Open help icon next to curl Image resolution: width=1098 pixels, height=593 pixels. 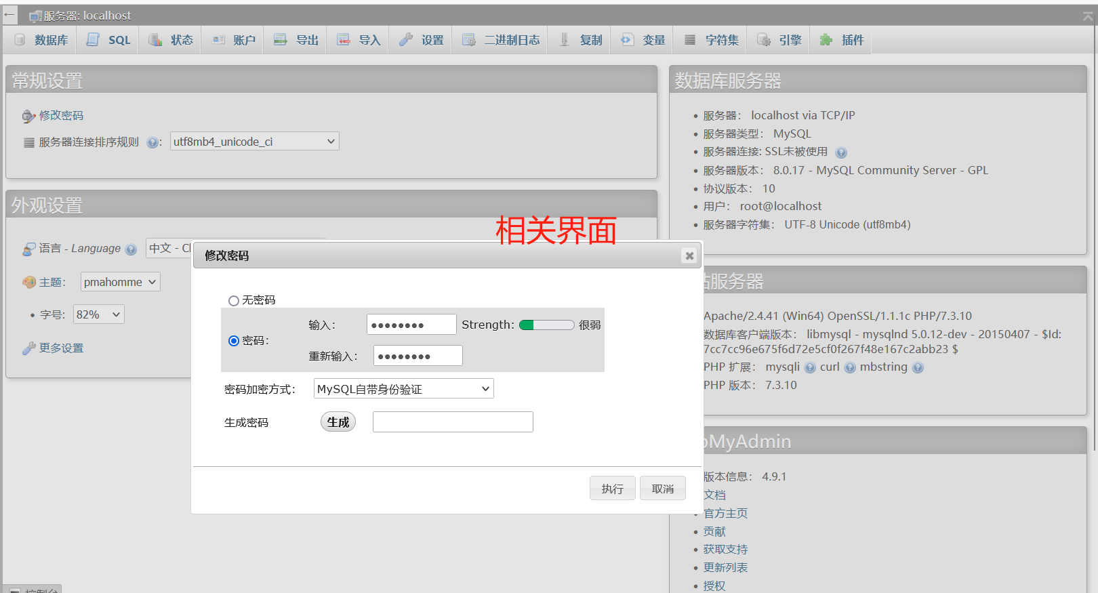(850, 368)
